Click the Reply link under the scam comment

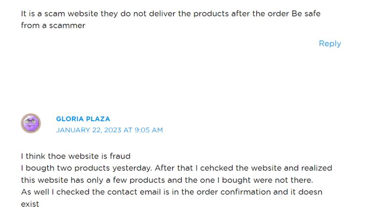(x=330, y=43)
